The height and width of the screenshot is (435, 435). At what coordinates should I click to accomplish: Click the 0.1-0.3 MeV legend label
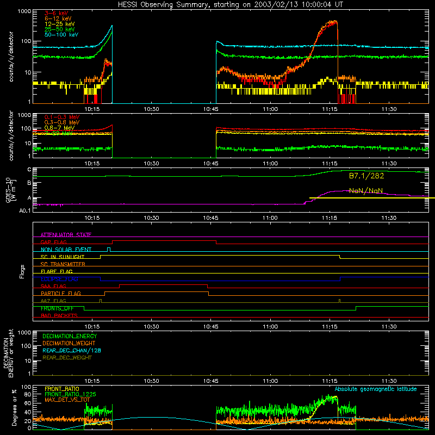point(62,117)
